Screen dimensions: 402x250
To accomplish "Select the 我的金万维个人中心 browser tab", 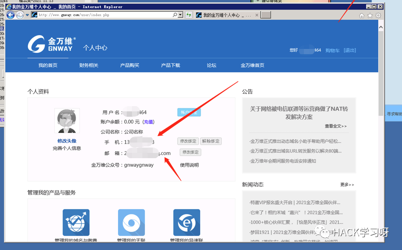I will (227, 15).
